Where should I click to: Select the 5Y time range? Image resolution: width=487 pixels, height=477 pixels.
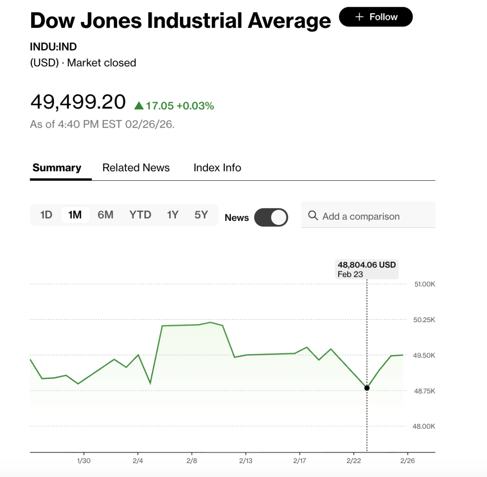[201, 215]
